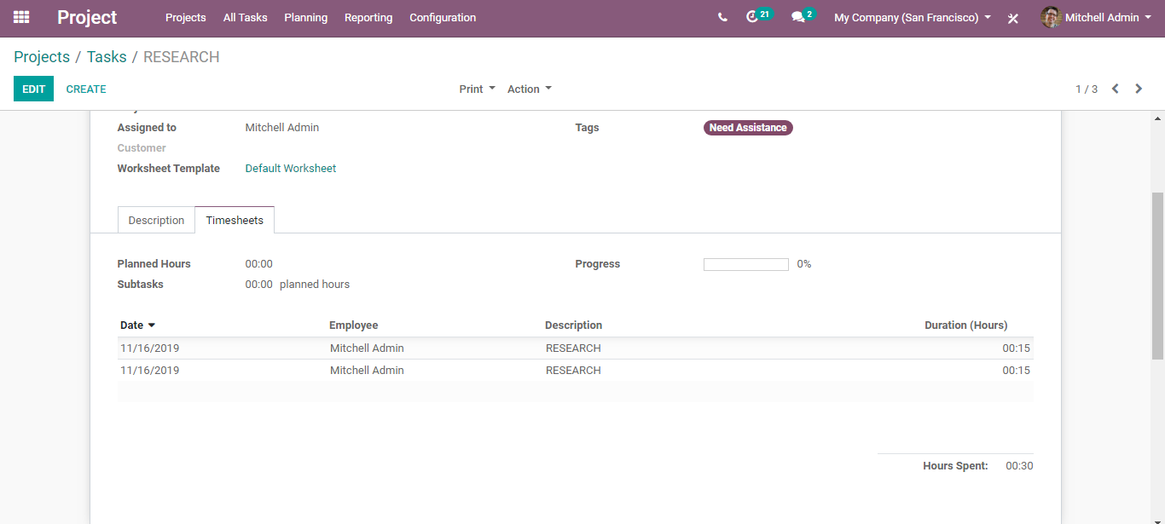Sort by Employee column header
This screenshot has height=524, width=1165.
354,325
